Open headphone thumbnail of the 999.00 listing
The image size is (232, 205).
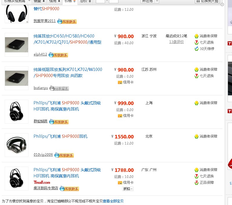[x=17, y=112]
